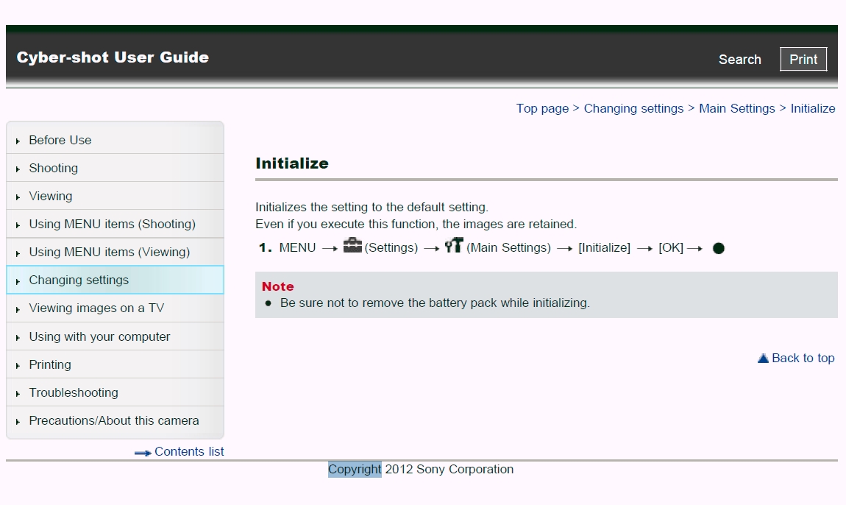Click the Contents list arrow icon

click(x=143, y=453)
